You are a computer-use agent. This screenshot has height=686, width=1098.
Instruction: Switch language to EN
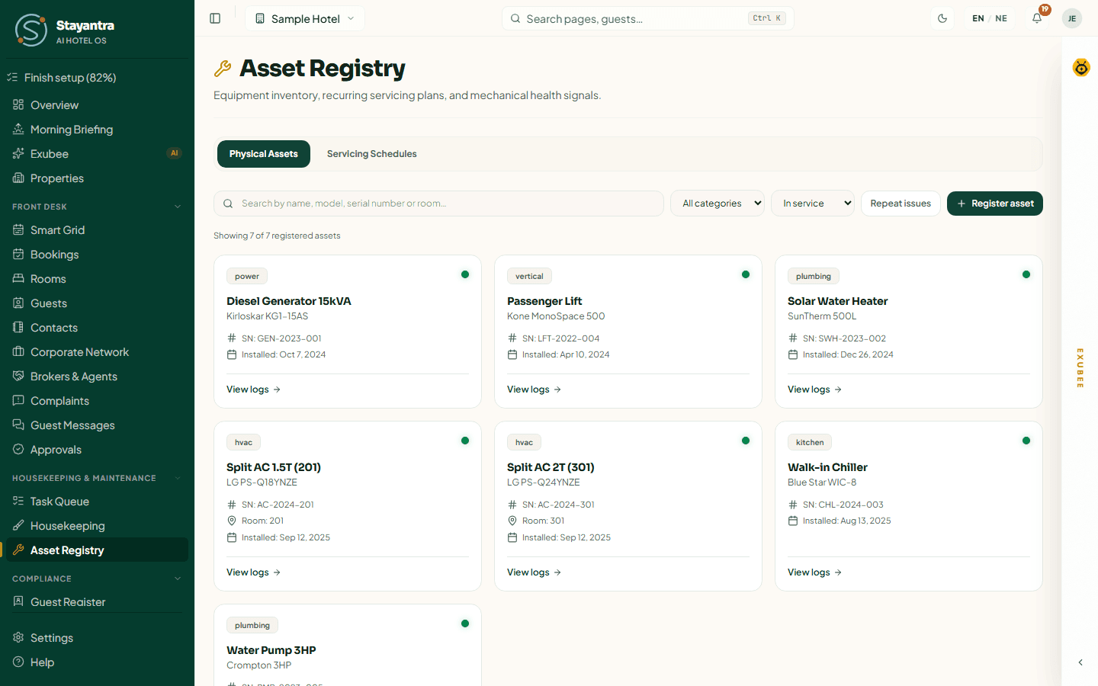tap(978, 18)
